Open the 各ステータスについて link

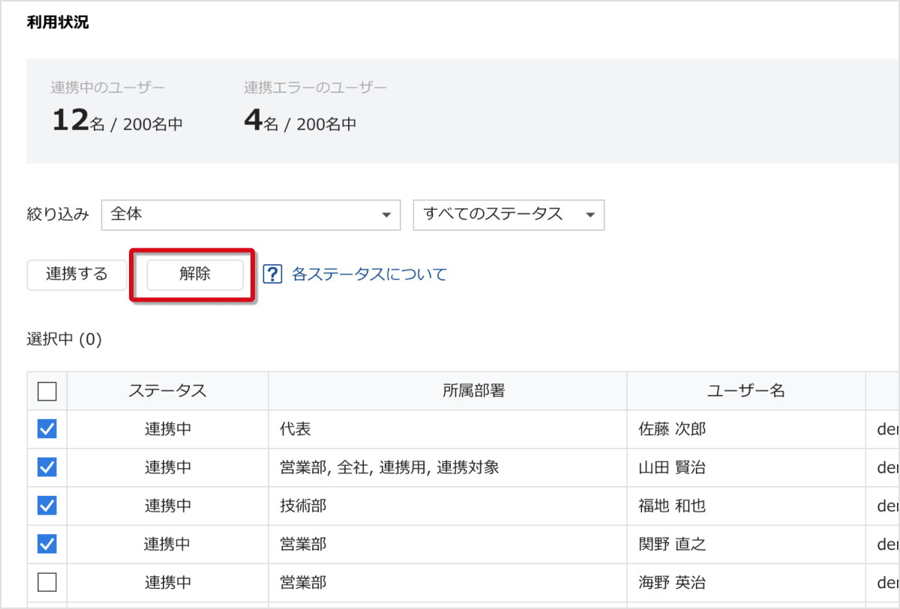(368, 274)
